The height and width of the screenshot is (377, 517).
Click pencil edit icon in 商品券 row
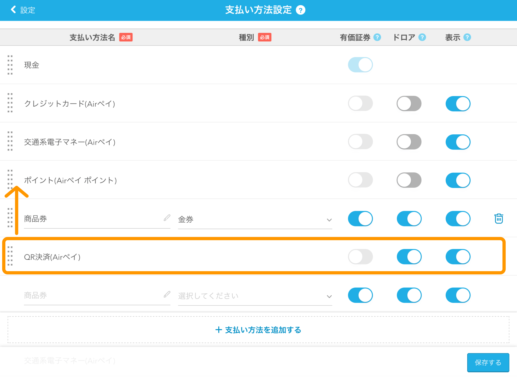pos(167,218)
